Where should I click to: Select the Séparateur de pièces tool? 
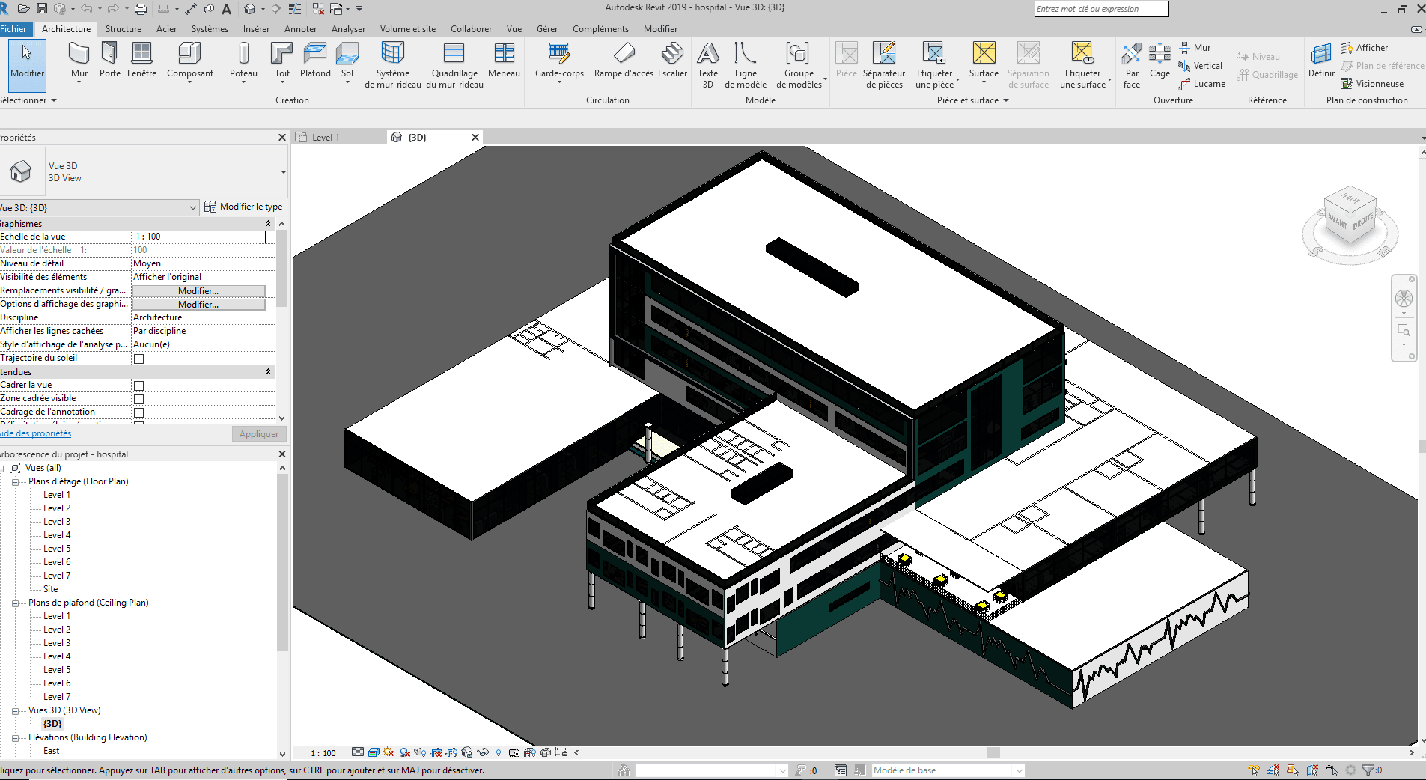884,65
